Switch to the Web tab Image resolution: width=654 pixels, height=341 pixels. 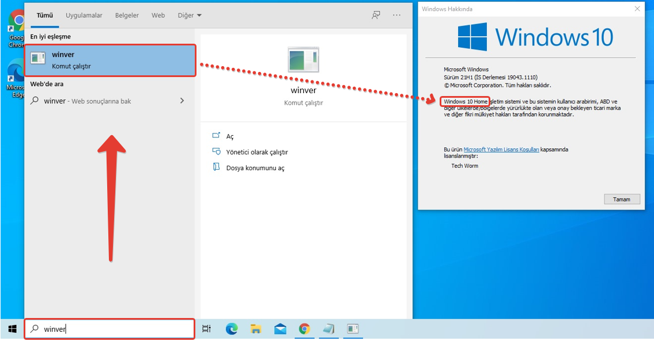158,16
